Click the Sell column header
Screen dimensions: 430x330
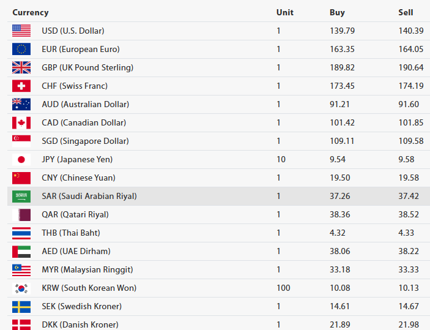point(406,12)
